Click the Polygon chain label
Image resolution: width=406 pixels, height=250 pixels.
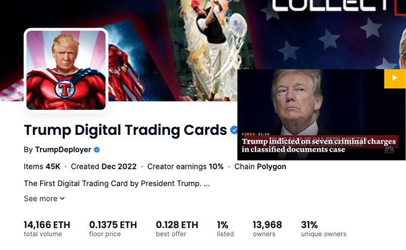(x=271, y=166)
